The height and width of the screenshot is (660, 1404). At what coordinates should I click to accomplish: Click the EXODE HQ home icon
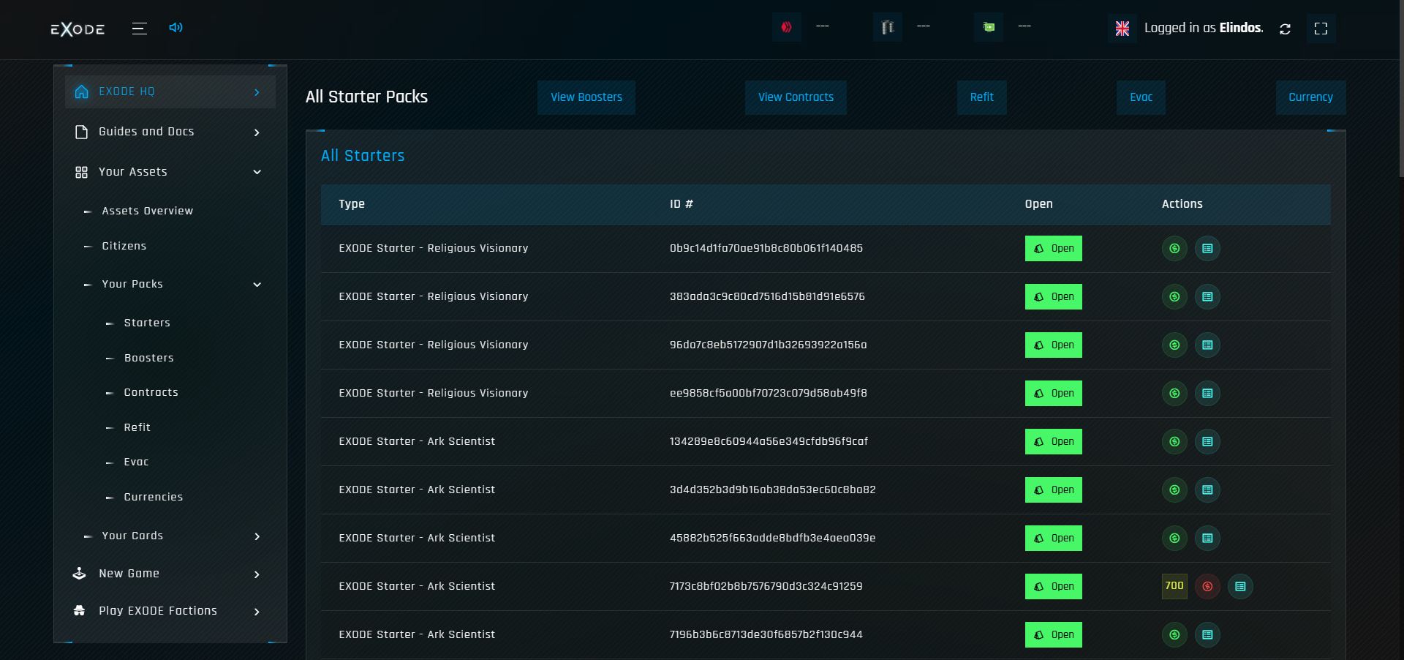click(x=82, y=91)
